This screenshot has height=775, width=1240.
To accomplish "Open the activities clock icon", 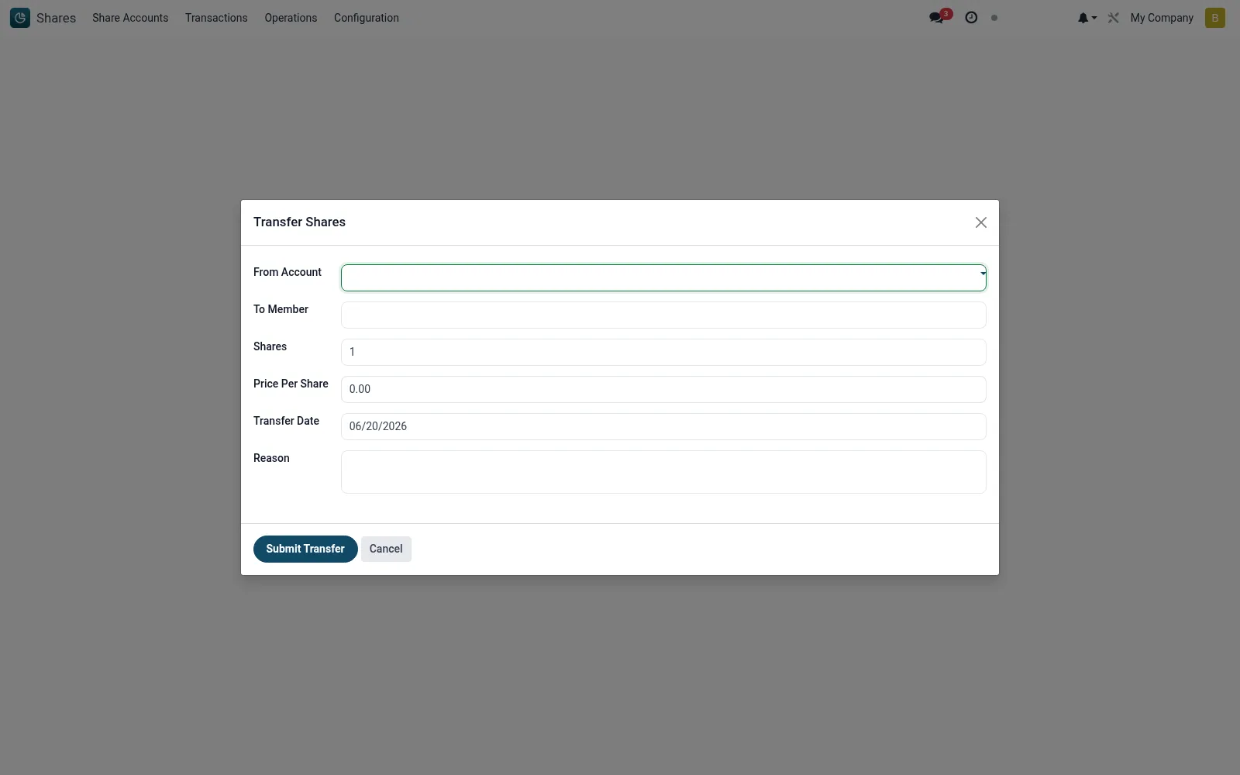I will point(971,18).
